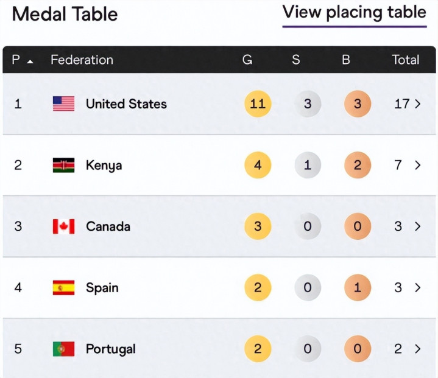Expand the Kenya row arrow

coord(418,165)
